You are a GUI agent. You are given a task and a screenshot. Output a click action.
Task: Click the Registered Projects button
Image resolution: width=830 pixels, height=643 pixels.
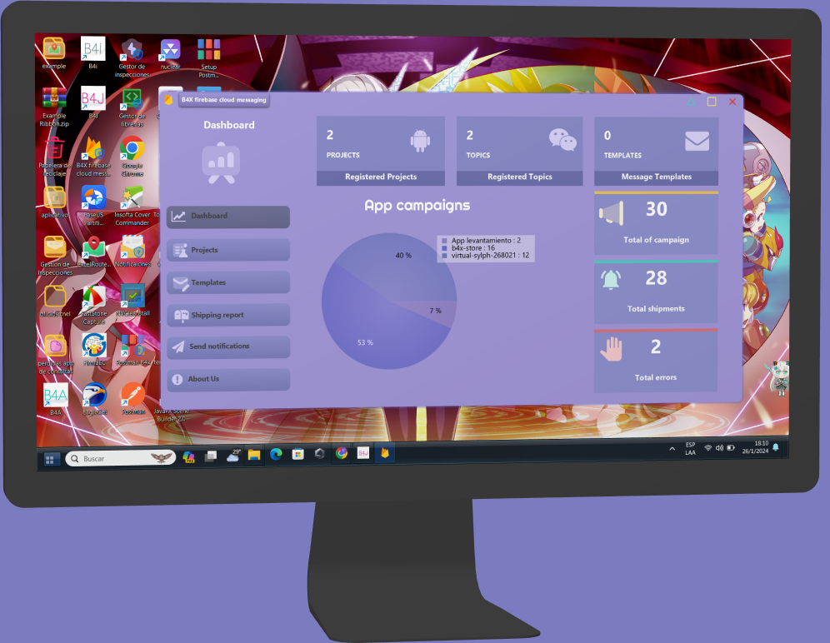click(380, 177)
